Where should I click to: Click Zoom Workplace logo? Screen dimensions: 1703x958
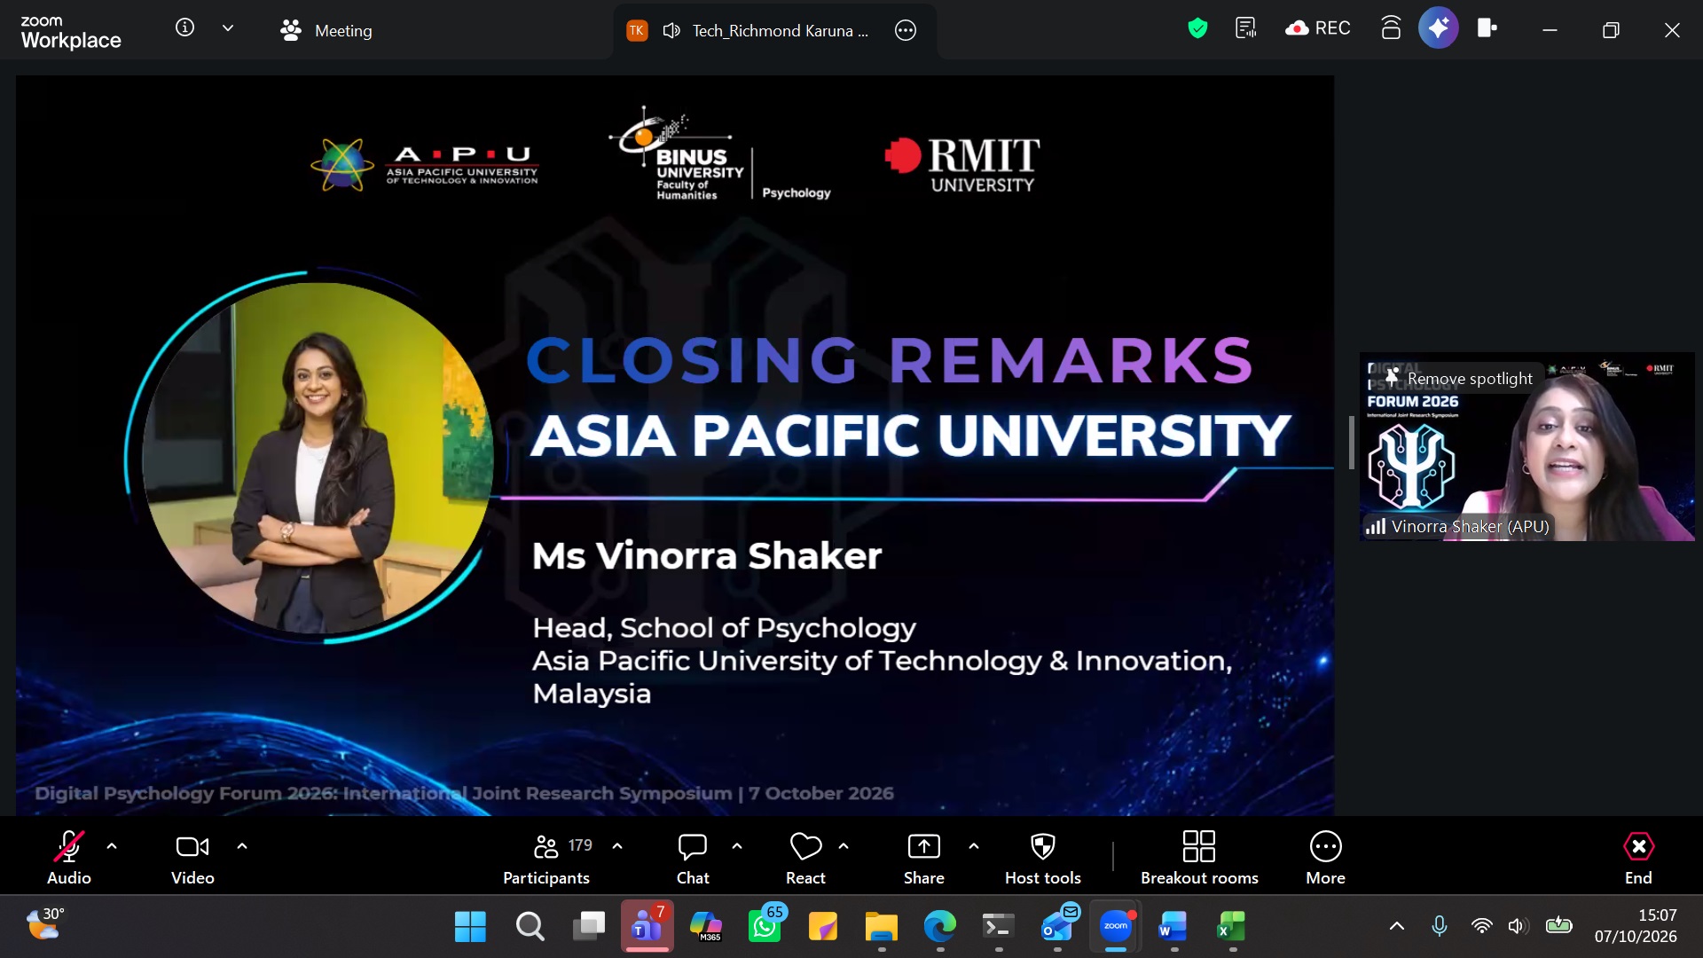(x=71, y=32)
